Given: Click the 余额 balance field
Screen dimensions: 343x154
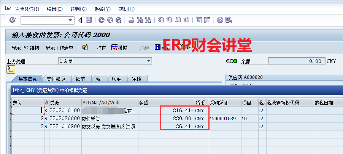Looking at the screenshot, I should 296,61.
